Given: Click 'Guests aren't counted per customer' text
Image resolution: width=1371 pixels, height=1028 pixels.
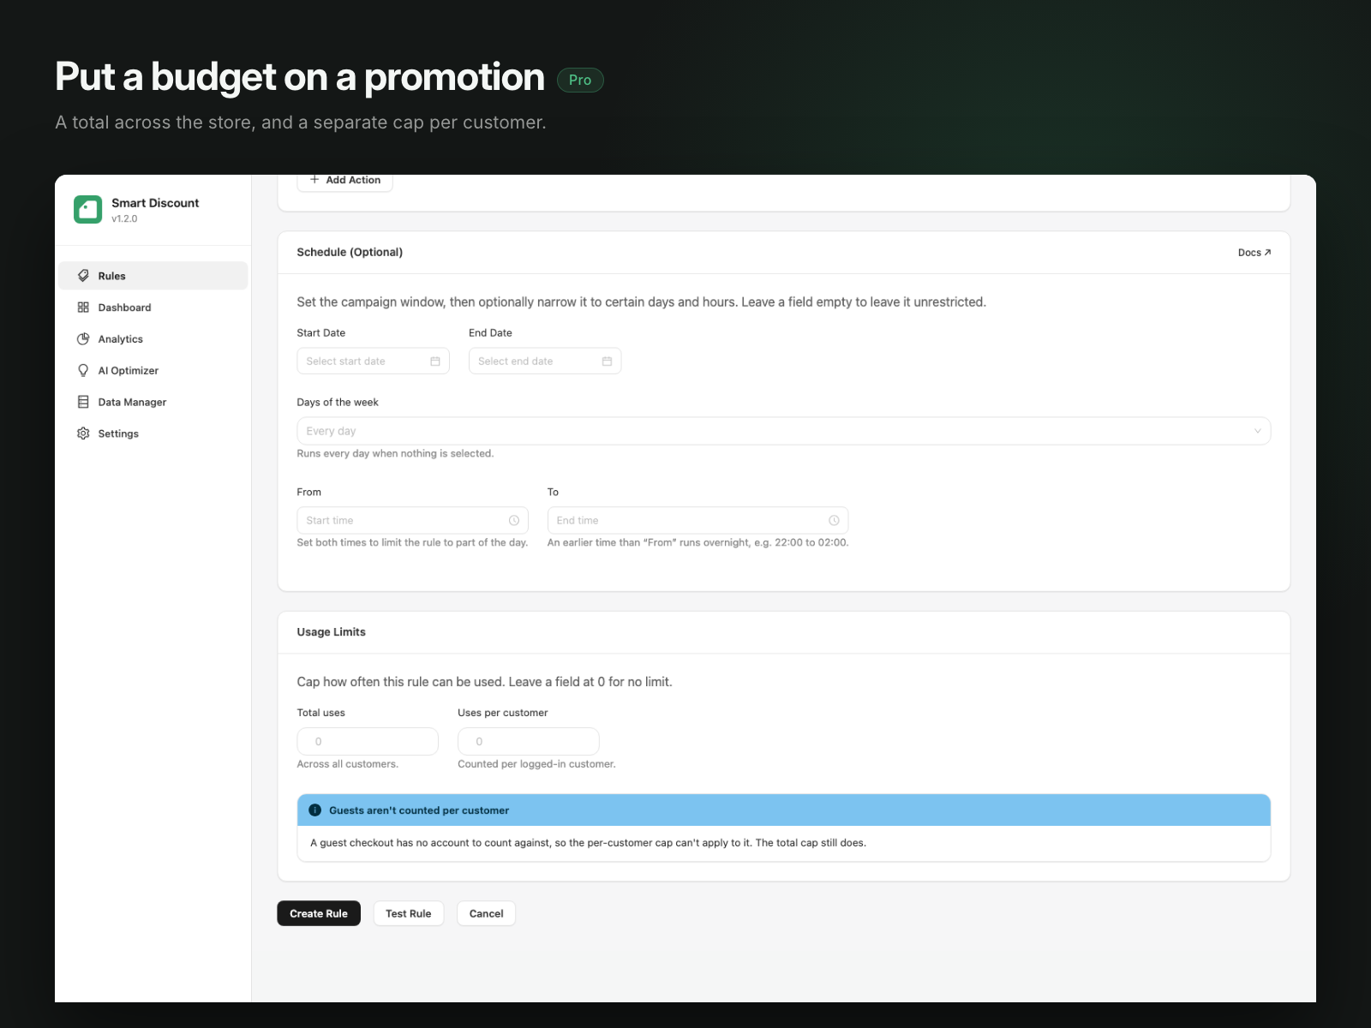Looking at the screenshot, I should pos(419,810).
